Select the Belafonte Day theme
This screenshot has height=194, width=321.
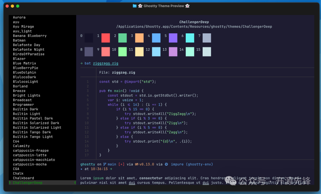(x=27, y=45)
